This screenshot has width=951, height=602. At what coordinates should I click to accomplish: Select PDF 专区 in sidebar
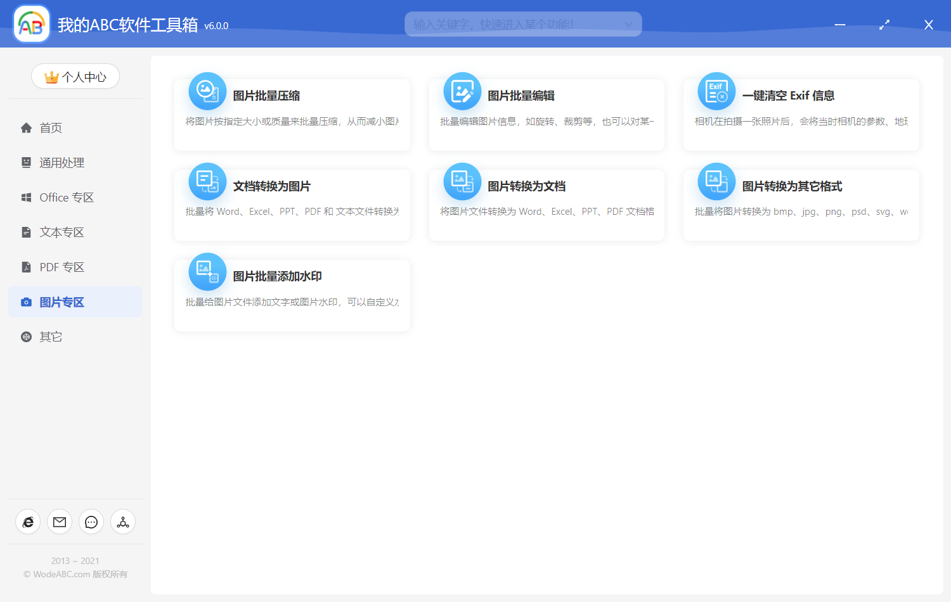[x=75, y=267]
